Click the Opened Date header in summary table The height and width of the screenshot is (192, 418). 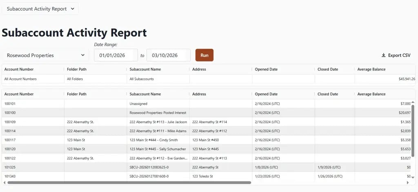266,69
